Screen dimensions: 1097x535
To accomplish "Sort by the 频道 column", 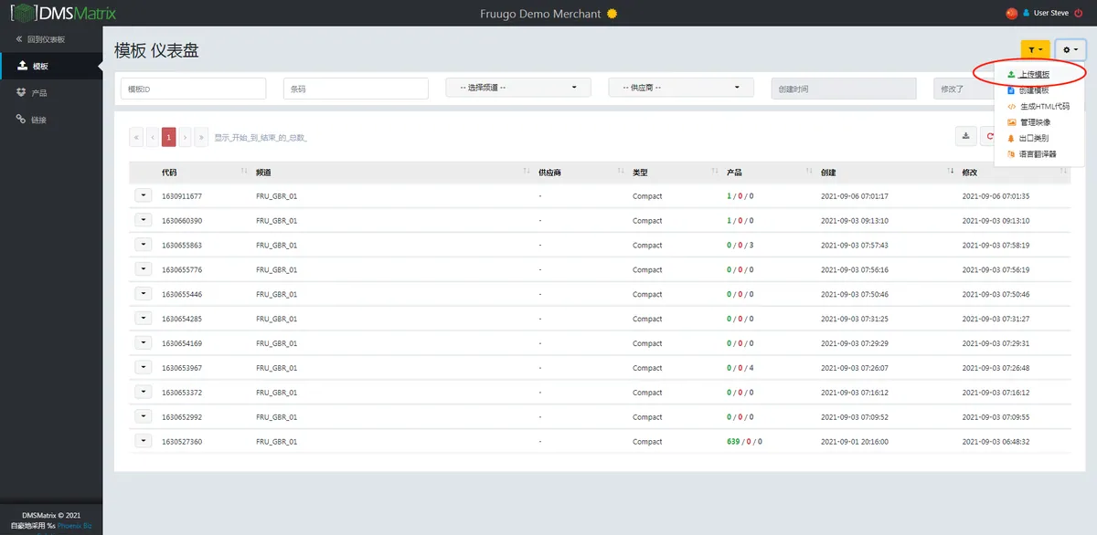I will [392, 172].
